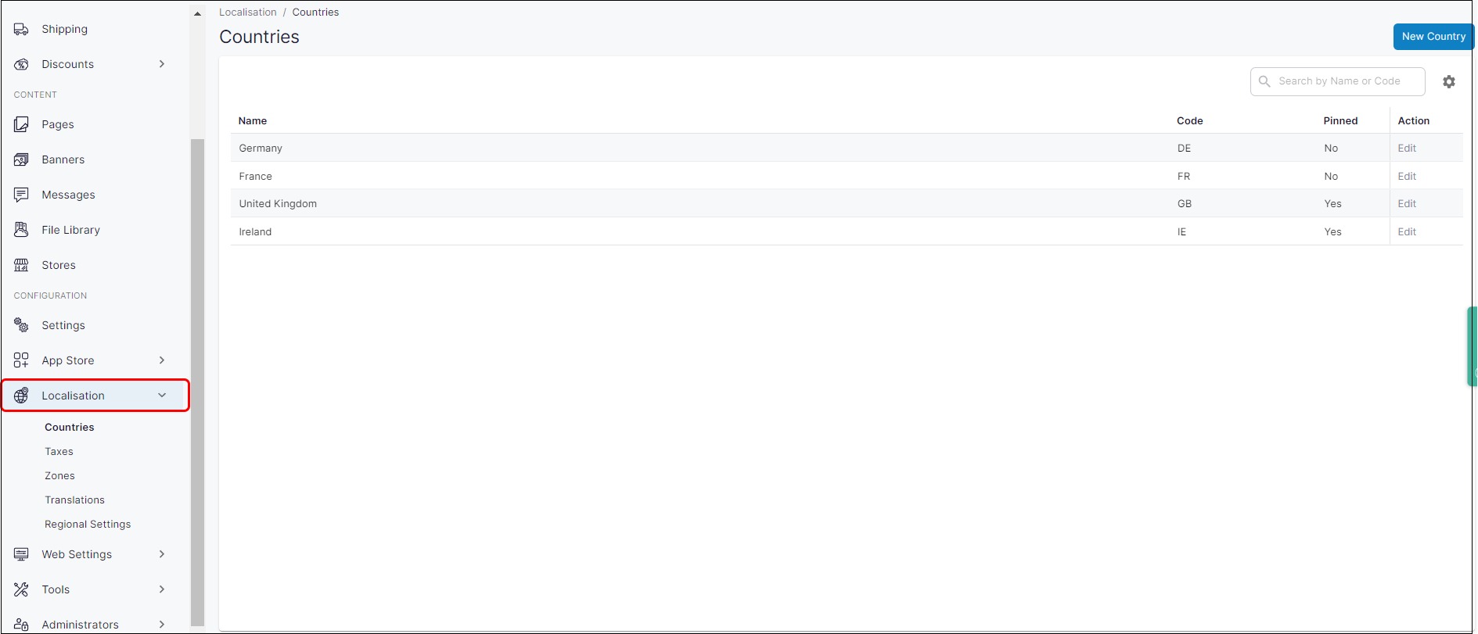The image size is (1478, 634).
Task: Click the Stores shop icon
Action: pyautogui.click(x=21, y=265)
